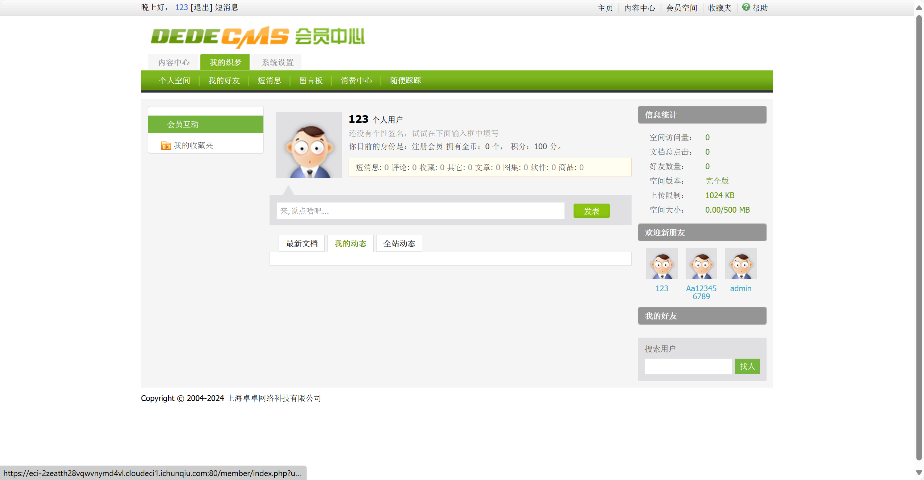Viewport: 924px width, 480px height.
Task: Open user 123's avatar in new friends
Action: pos(661,264)
